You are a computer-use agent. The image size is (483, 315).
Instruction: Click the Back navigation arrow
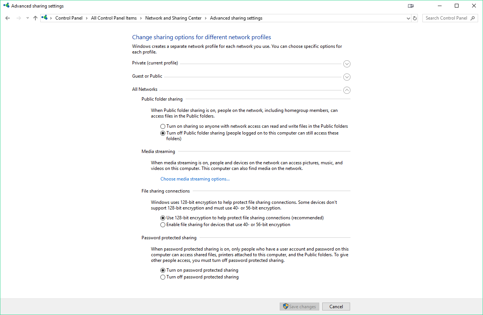pyautogui.click(x=8, y=18)
